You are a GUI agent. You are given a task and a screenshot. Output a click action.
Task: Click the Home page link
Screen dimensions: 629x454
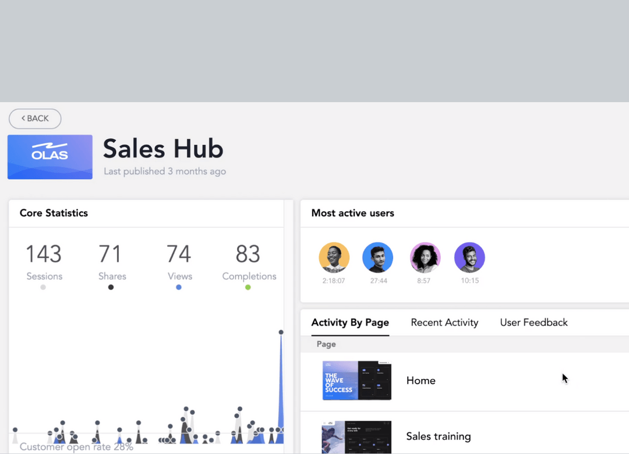pos(420,380)
